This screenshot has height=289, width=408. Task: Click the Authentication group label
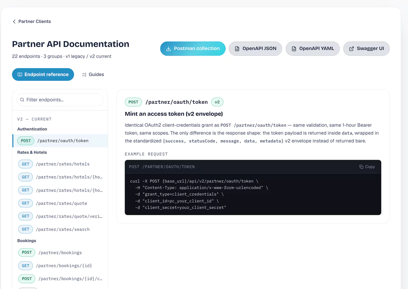click(32, 129)
